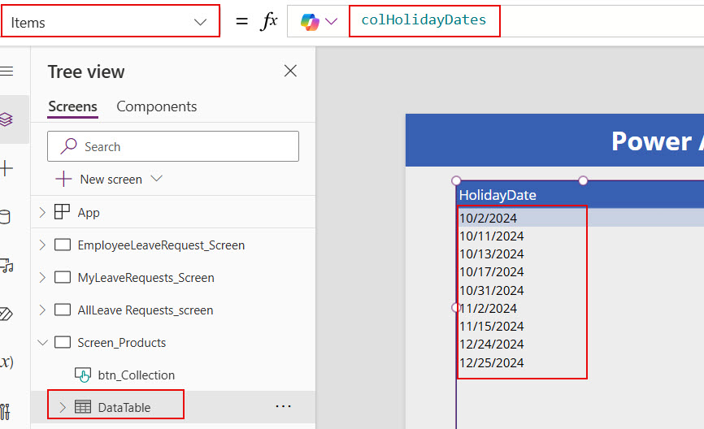This screenshot has height=429, width=704.
Task: Click the Screen_Products screen icon
Action: 63,342
